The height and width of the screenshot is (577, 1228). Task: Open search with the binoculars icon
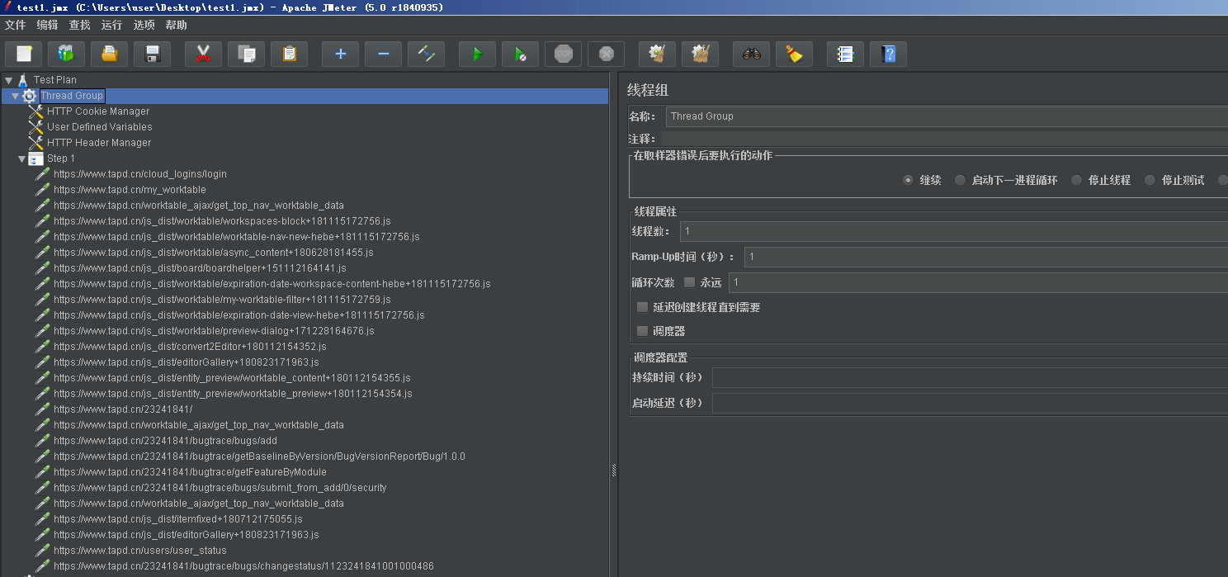click(x=751, y=54)
